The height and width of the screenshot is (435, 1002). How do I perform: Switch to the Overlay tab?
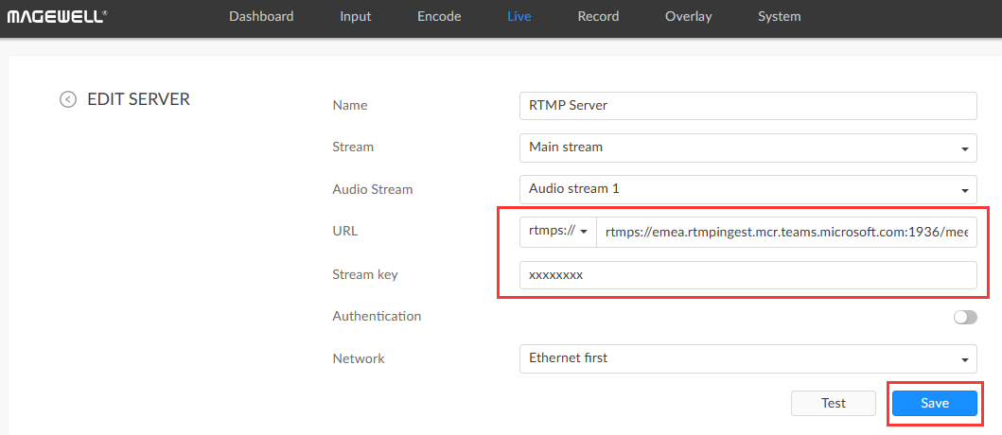coord(688,17)
